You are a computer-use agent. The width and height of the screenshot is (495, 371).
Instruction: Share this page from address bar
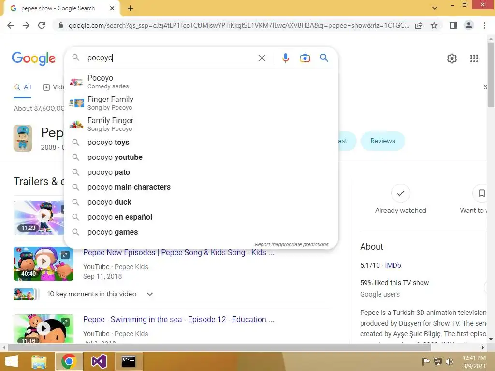(419, 25)
